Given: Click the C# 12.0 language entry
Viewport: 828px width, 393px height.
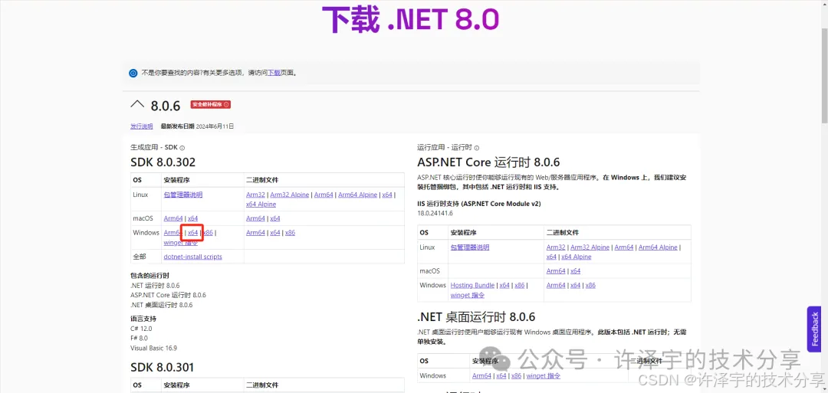Looking at the screenshot, I should [x=141, y=329].
